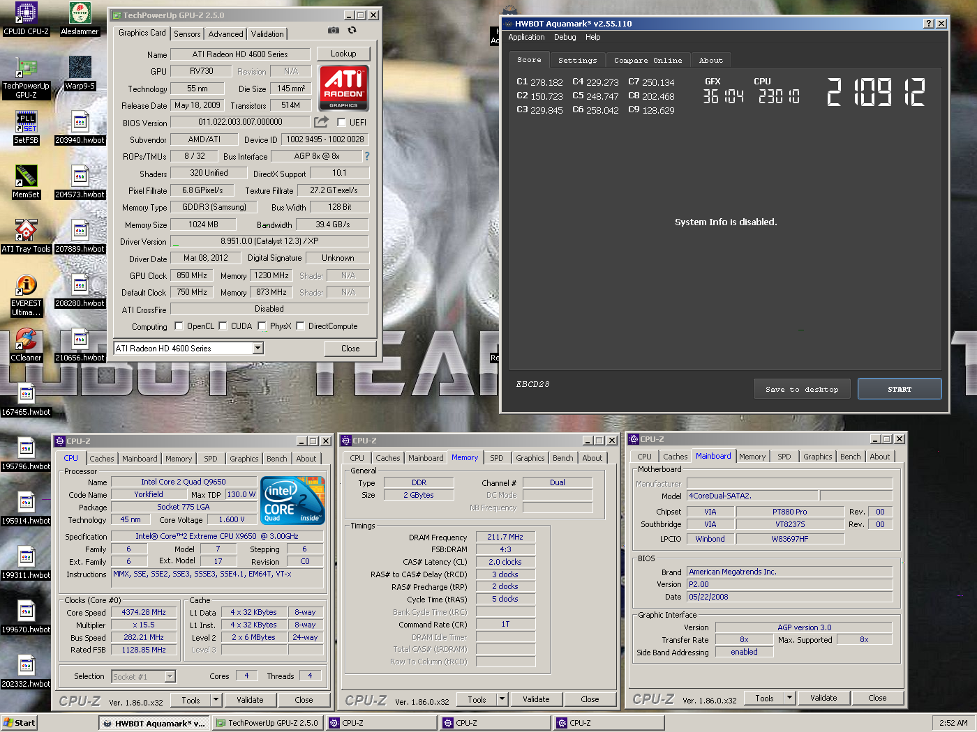This screenshot has width=977, height=732.
Task: Expand Tools dropdown arrow in CPU-Z CPU window
Action: point(216,700)
